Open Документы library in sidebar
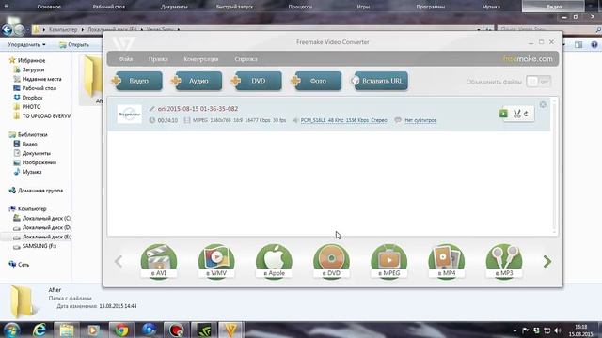 tap(32, 153)
